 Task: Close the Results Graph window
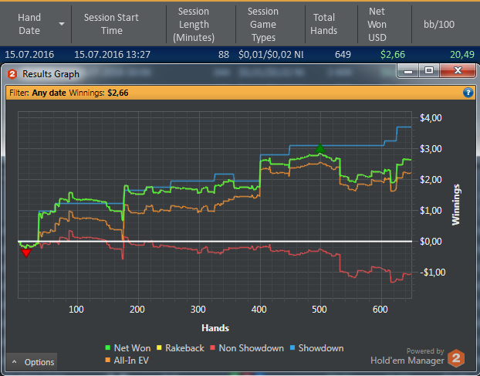[x=458, y=71]
